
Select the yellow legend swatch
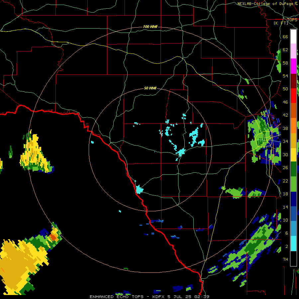click(x=293, y=155)
